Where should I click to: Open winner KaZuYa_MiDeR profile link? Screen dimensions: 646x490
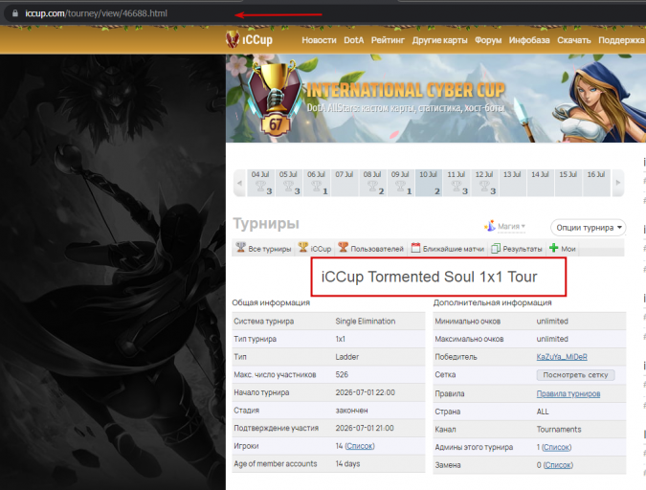click(x=562, y=357)
